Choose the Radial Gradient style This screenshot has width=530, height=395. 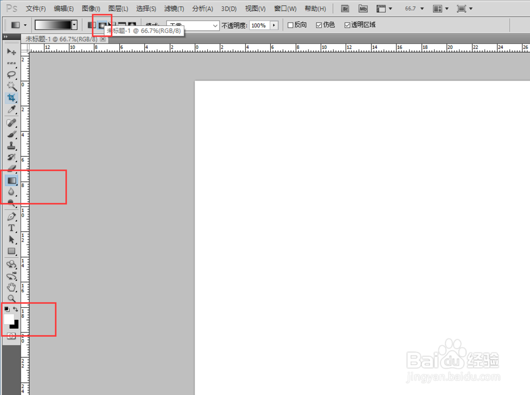pos(102,25)
